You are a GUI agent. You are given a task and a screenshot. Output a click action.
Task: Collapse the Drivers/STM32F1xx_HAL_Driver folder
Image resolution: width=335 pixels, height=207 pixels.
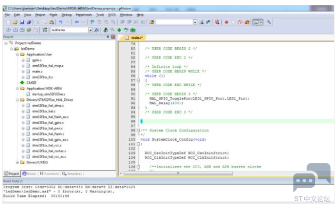18,100
